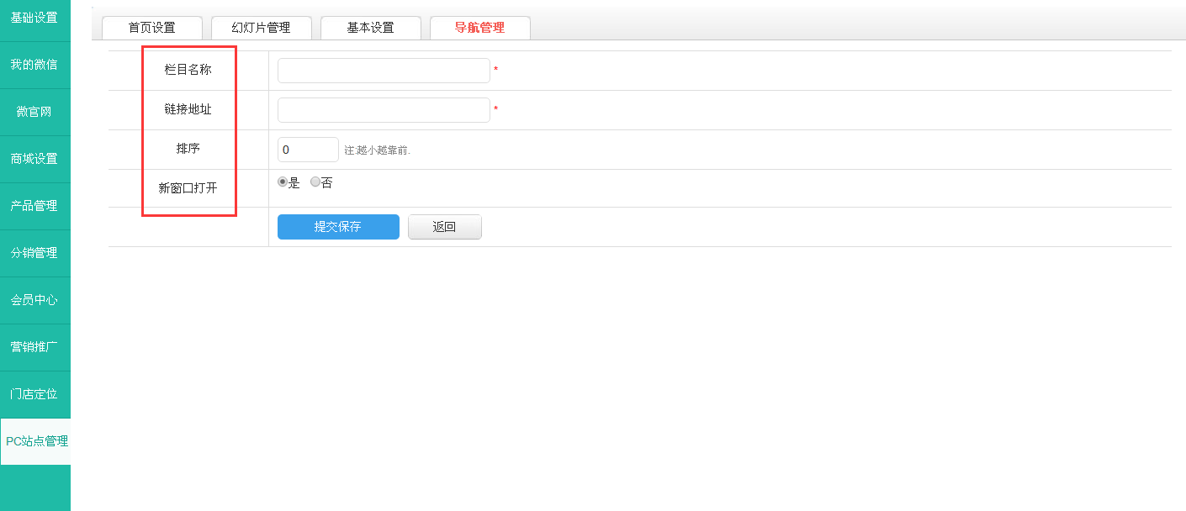The height and width of the screenshot is (511, 1186).
Task: Select 我的微信 sidebar item
Action: 34,65
